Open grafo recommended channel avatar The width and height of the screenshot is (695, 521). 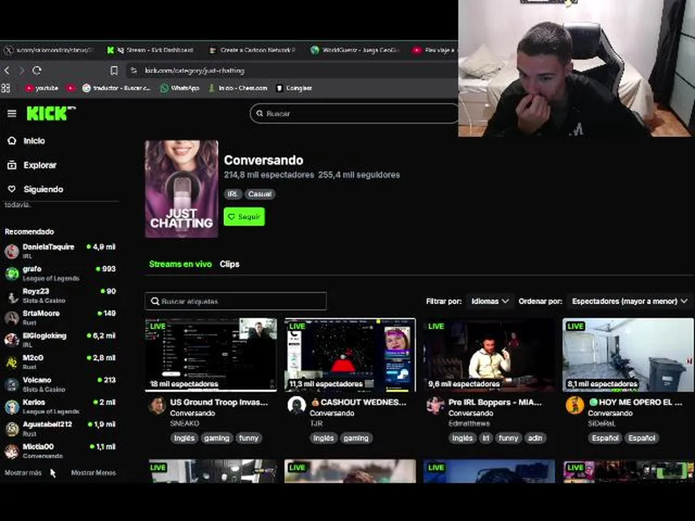(12, 274)
